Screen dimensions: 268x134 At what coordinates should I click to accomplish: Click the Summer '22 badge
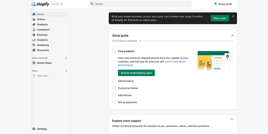pos(57,4)
